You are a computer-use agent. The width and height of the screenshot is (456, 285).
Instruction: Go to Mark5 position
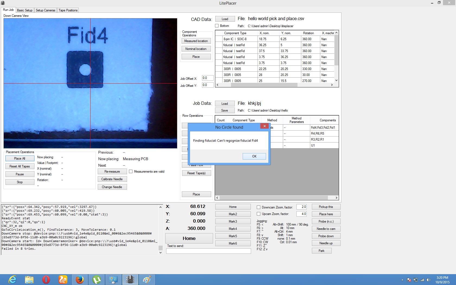point(233,236)
